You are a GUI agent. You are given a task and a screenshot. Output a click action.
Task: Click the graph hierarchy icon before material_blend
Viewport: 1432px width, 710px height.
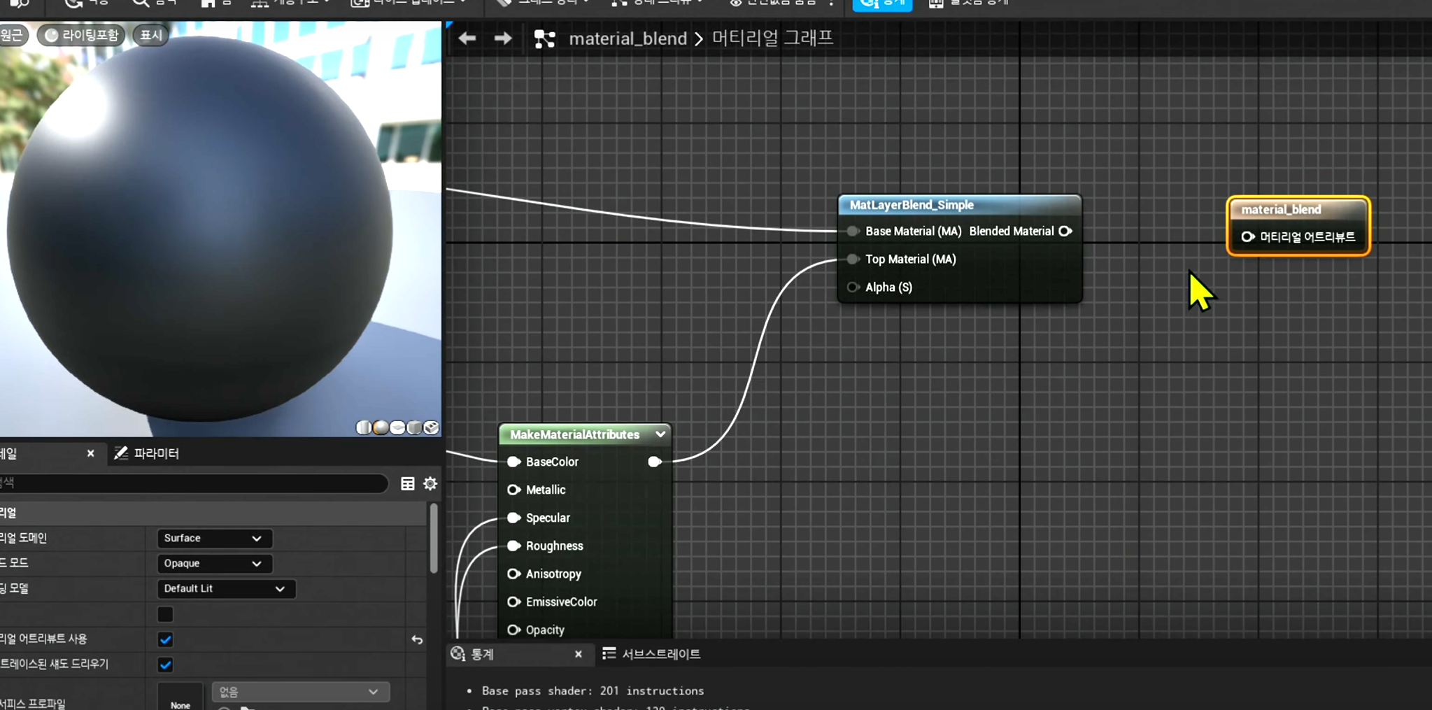click(545, 38)
